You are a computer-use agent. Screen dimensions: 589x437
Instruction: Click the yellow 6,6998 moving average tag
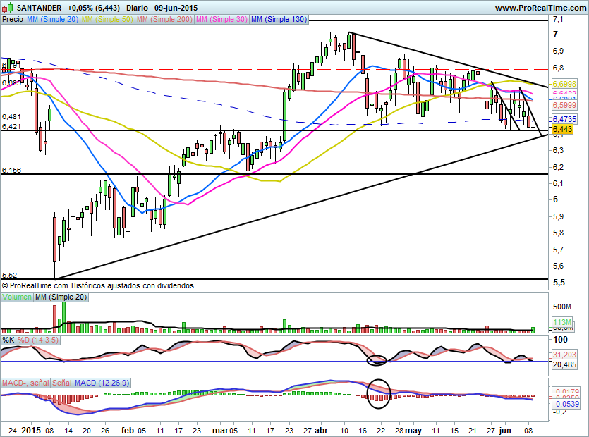[564, 84]
